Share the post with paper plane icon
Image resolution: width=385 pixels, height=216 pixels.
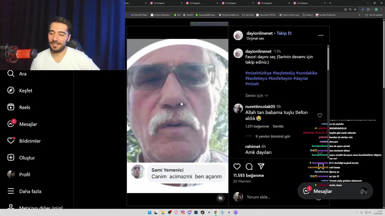[x=261, y=166]
